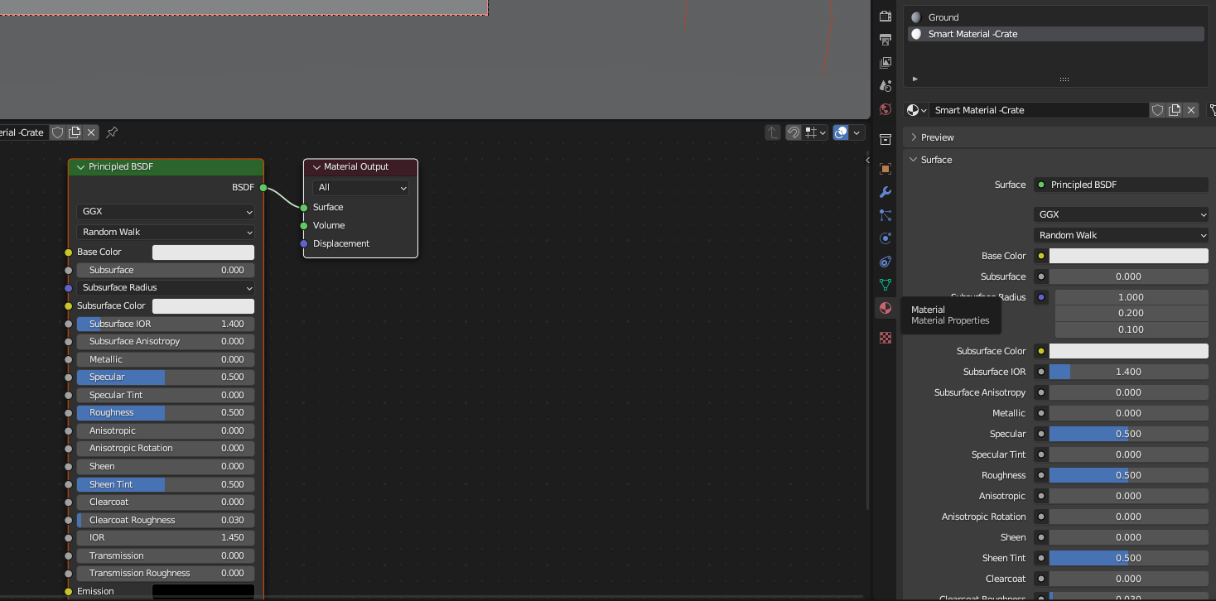Open the Particle Properties tab
Screen dimensions: 1216x601
click(885, 215)
